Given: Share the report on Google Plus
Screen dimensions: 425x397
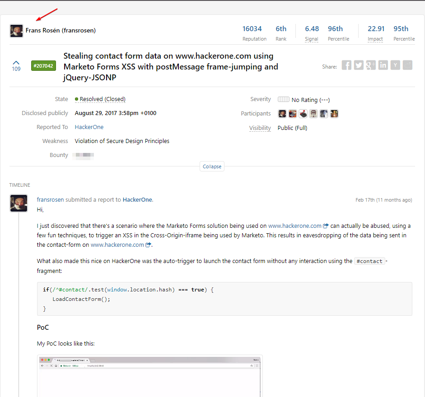Looking at the screenshot, I should 371,65.
